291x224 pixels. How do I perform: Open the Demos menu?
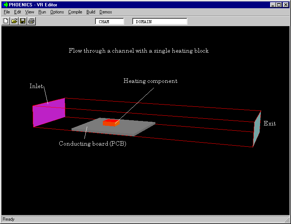pos(105,12)
